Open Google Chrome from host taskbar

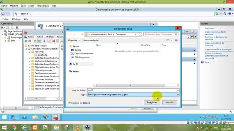point(14,128)
